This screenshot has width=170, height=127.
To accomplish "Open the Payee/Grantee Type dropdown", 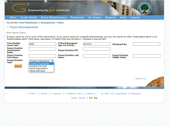I will pos(41,61).
